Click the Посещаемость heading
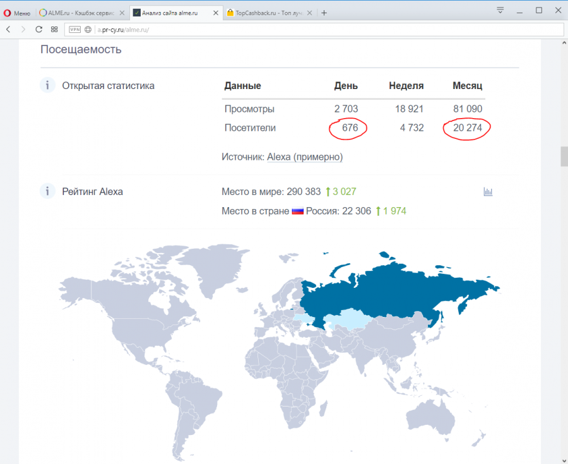Image resolution: width=568 pixels, height=464 pixels. pos(81,49)
